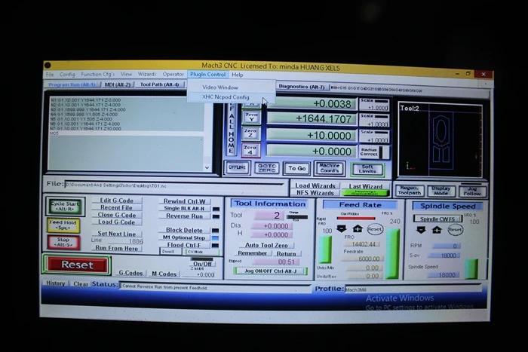
Task: Open the Wizards menu
Action: [x=147, y=75]
